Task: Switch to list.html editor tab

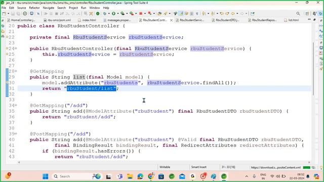Action: (x=292, y=20)
